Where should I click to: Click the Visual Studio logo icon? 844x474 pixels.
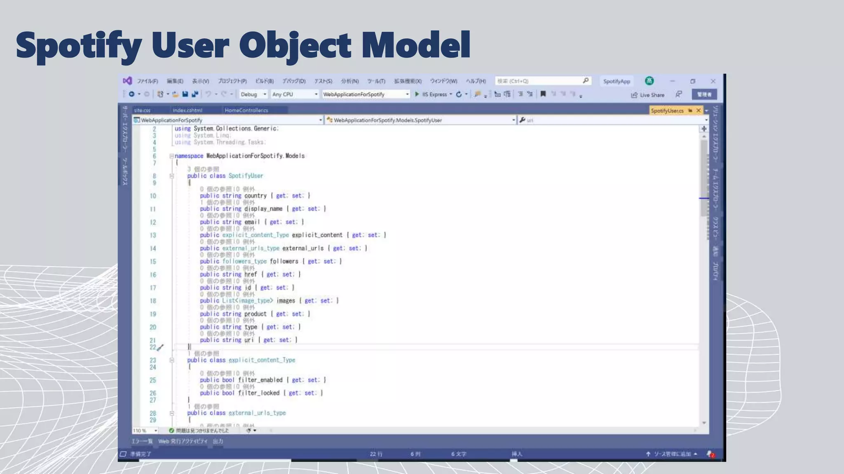pos(127,81)
